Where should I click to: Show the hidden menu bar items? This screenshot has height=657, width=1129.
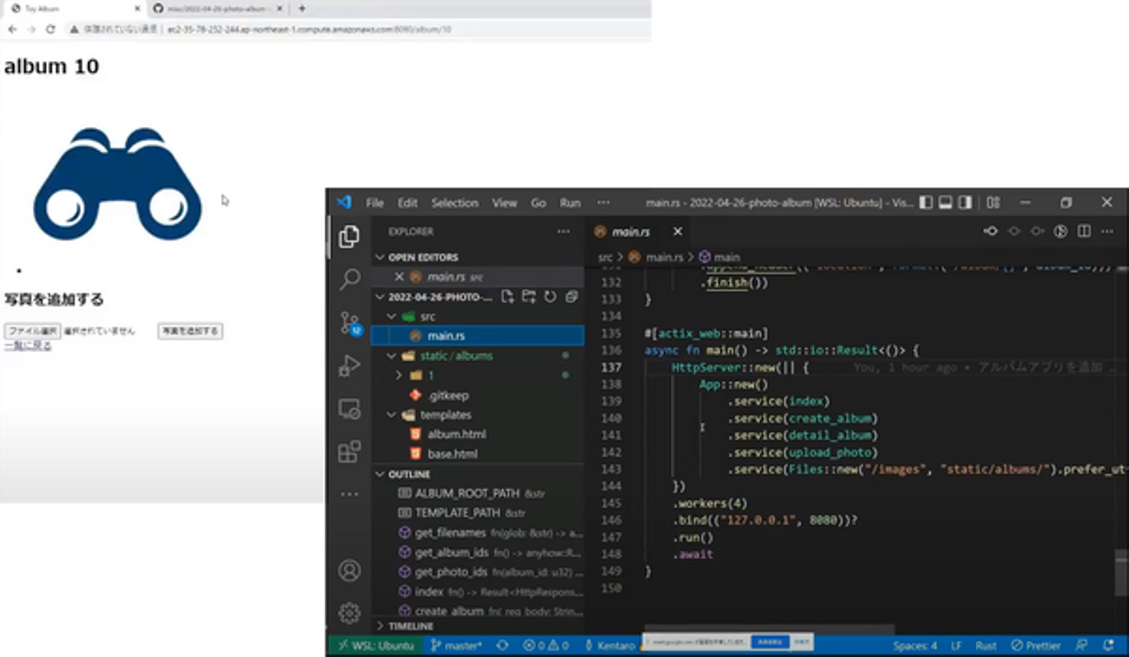(x=603, y=202)
